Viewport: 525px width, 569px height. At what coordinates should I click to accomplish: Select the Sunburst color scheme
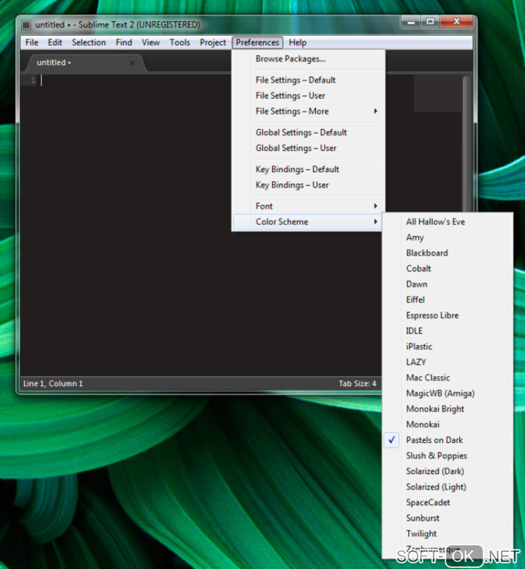tap(447, 518)
